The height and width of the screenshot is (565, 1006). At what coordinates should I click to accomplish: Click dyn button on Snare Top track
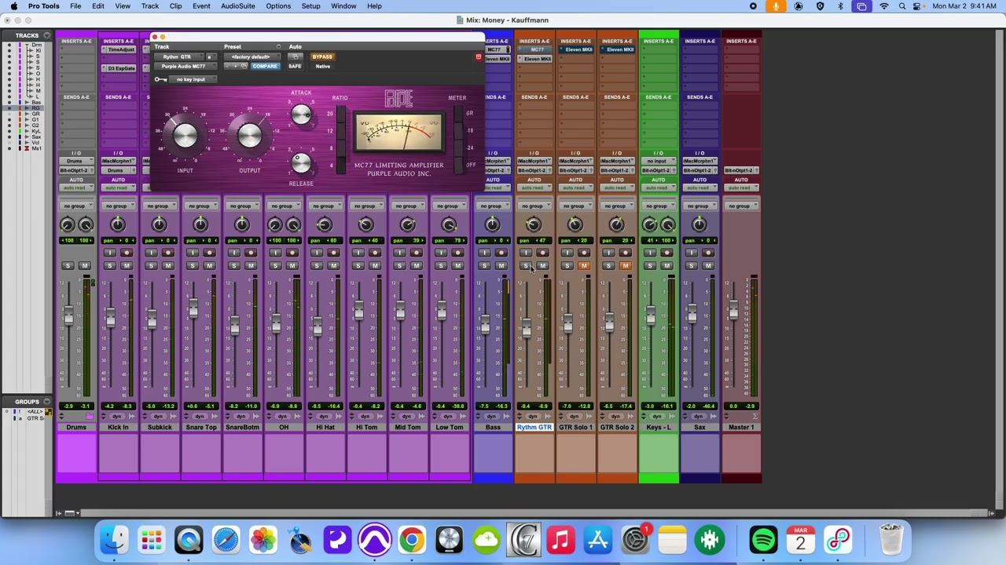pos(200,416)
